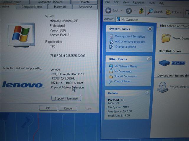Select the Preload (C:) hard disk icon
Screen dimensions: 189x141
pos(164,63)
